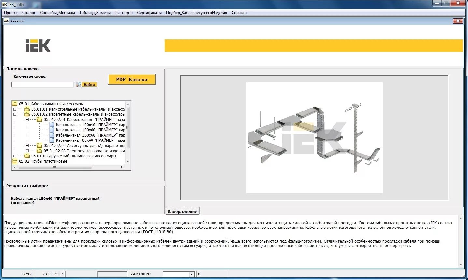Select Кабель-канал 100x60 ПРАЙМЕР tree item
This screenshot has height=280, width=468.
[x=90, y=130]
